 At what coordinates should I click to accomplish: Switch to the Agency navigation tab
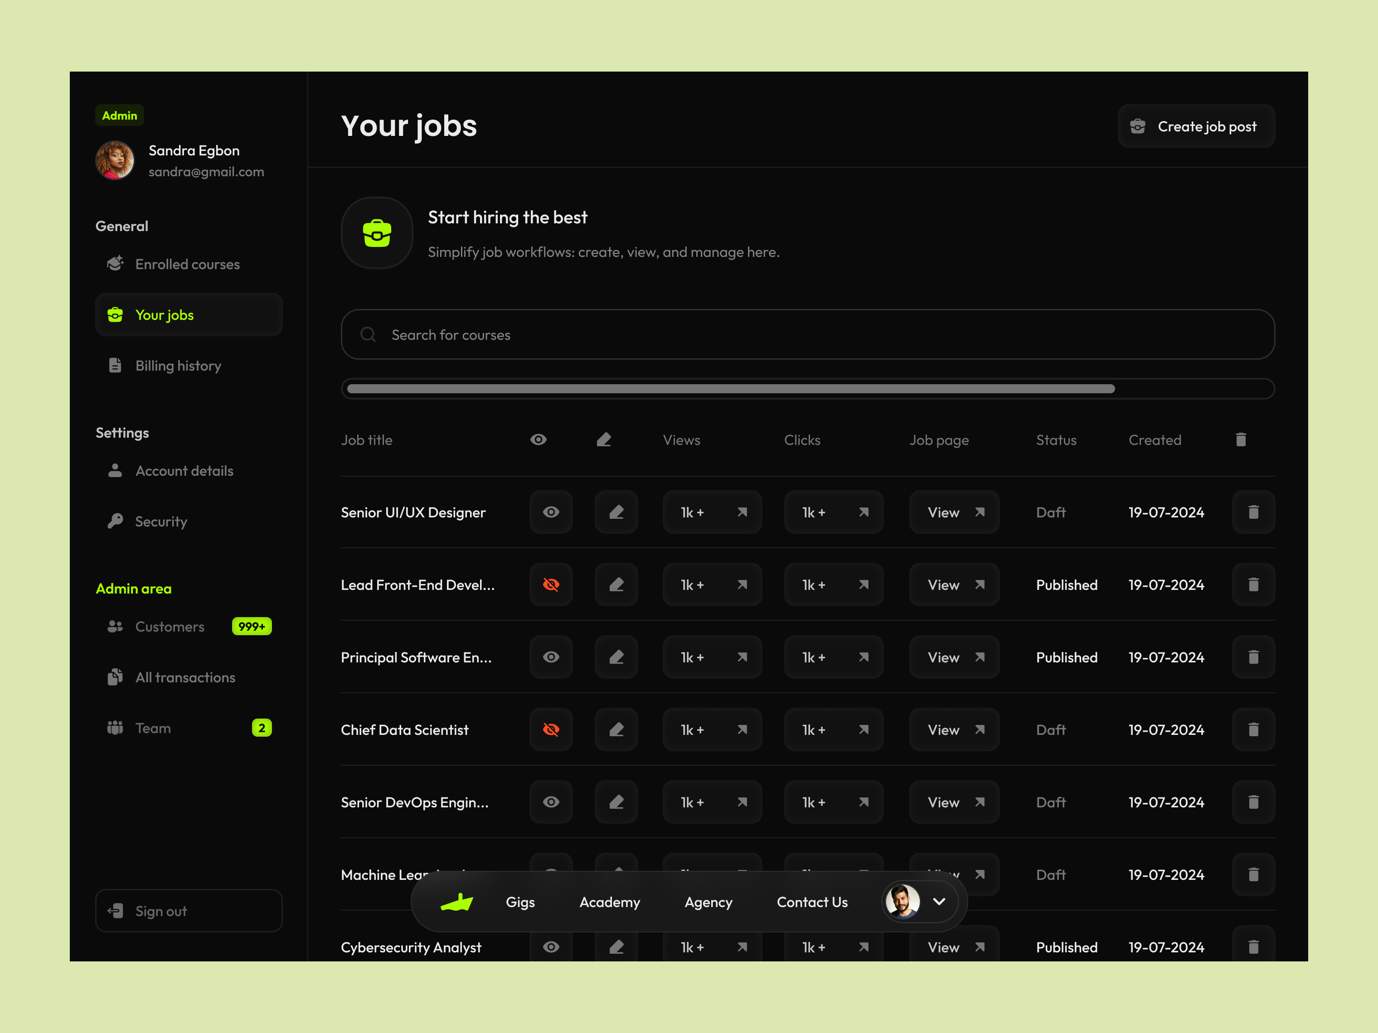(x=708, y=902)
